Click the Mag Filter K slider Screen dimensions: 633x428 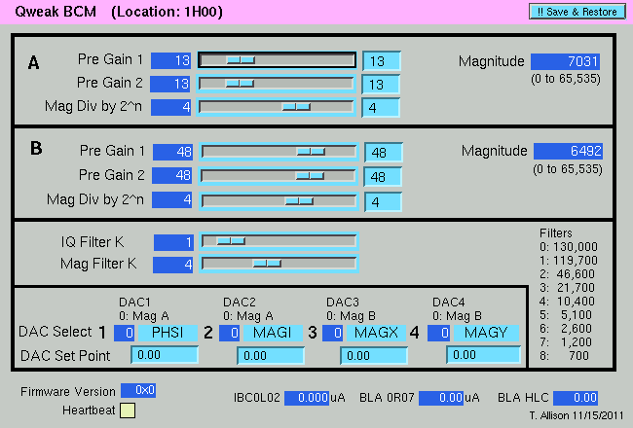pos(279,264)
